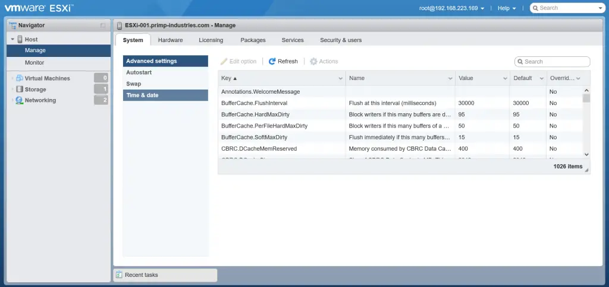This screenshot has height=287, width=609.
Task: Select Time & date in the side menu
Action: [165, 95]
